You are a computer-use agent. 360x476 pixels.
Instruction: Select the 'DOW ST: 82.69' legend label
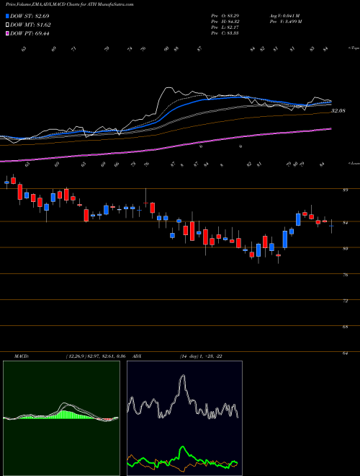point(30,16)
